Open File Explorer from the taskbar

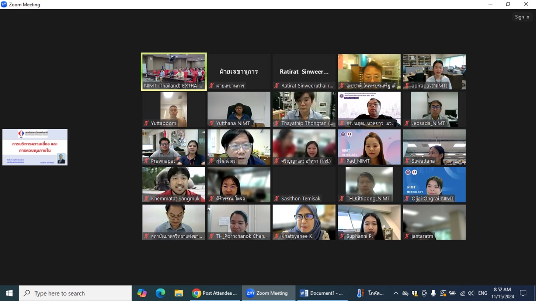click(x=179, y=293)
